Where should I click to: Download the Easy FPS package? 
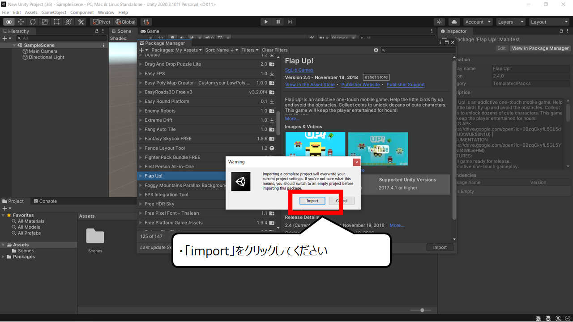[x=272, y=74]
